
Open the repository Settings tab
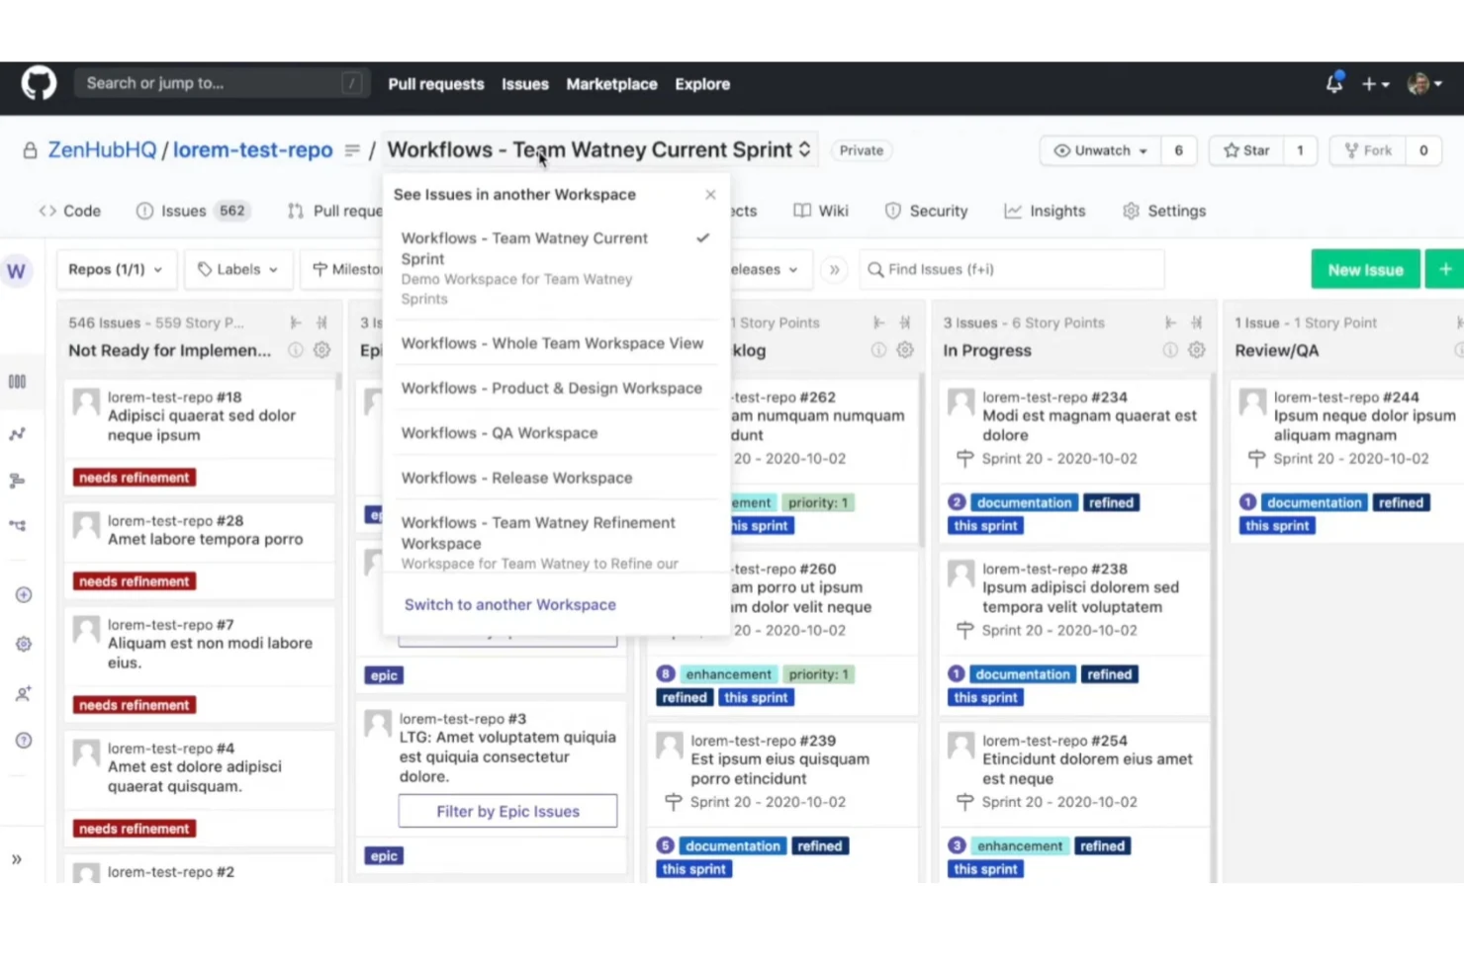[x=1164, y=211]
